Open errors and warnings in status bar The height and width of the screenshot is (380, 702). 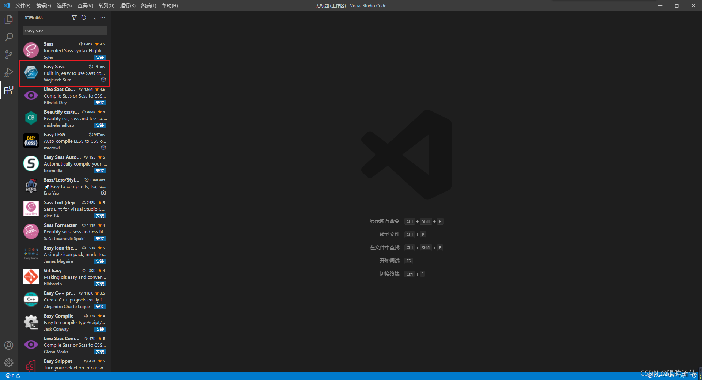(15, 376)
